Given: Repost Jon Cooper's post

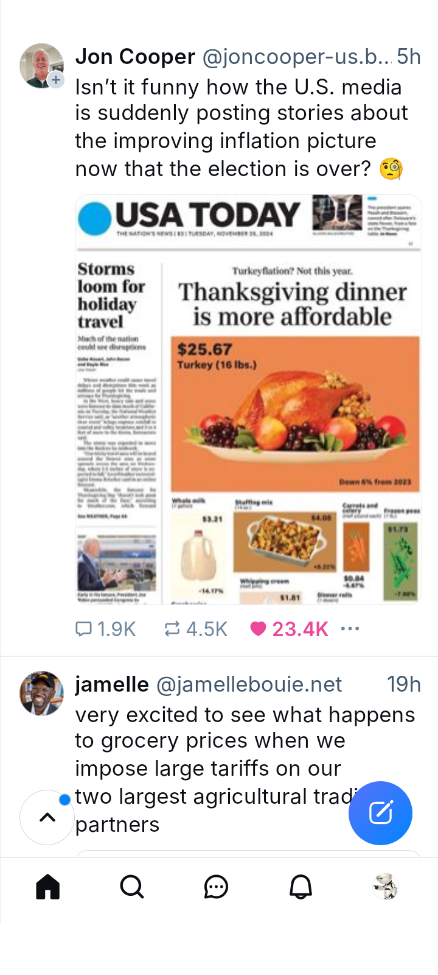Looking at the screenshot, I should [x=195, y=629].
